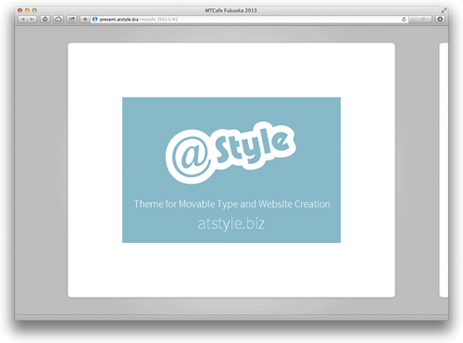Image resolution: width=463 pixels, height=343 pixels.
Task: Add bookmark with the plus button
Action: point(84,19)
